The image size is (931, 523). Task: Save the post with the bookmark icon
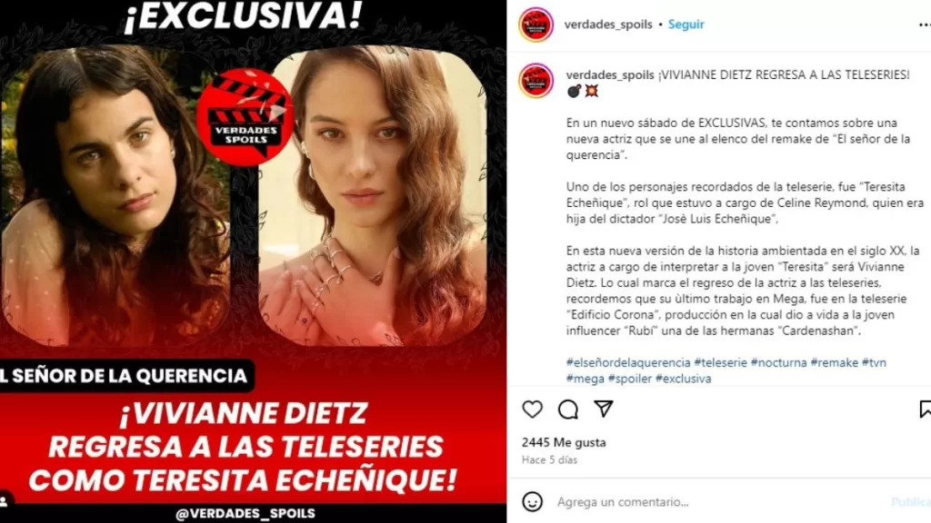[925, 410]
